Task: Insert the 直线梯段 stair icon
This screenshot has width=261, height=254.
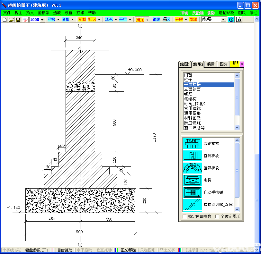Action: tap(193, 156)
